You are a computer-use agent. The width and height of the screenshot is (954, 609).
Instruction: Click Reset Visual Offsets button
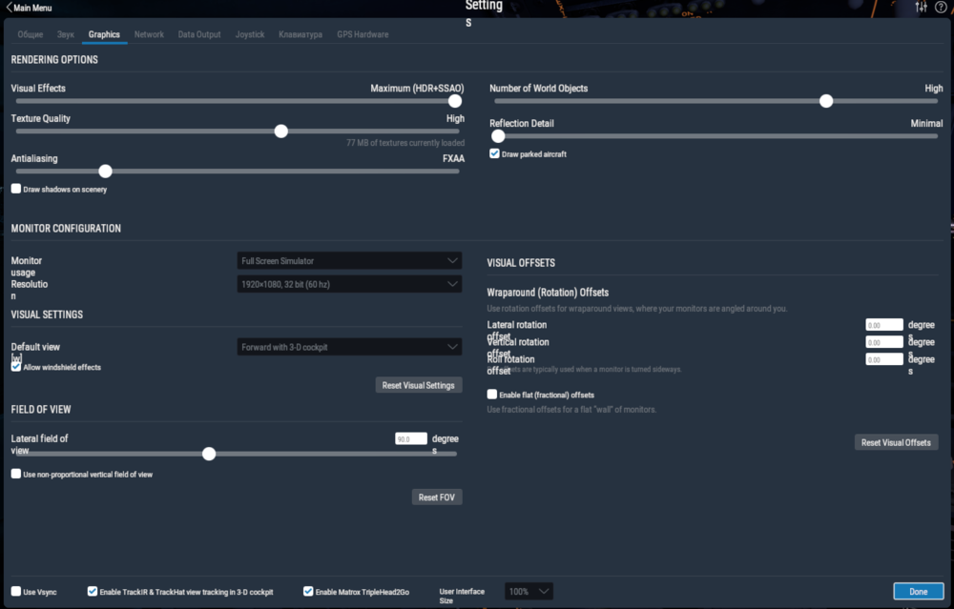point(896,442)
